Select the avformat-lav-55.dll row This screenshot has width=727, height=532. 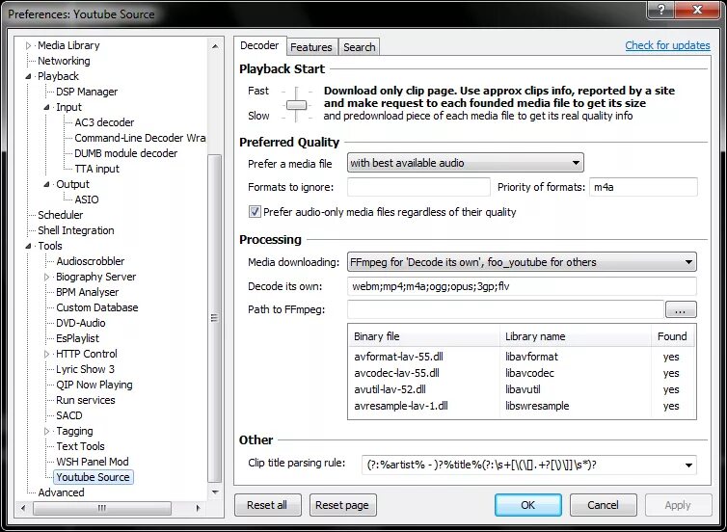click(x=522, y=357)
